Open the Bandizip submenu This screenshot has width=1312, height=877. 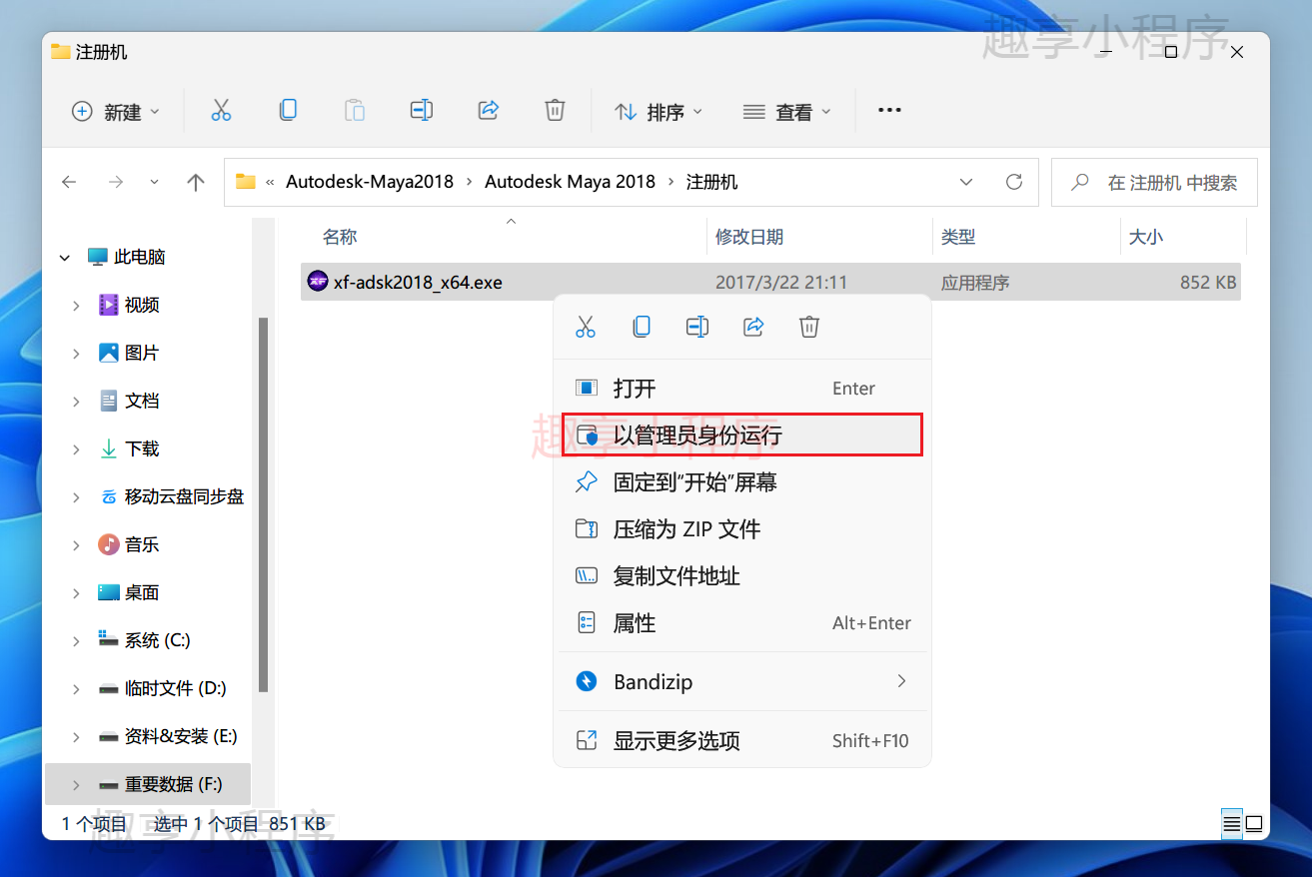coord(742,682)
